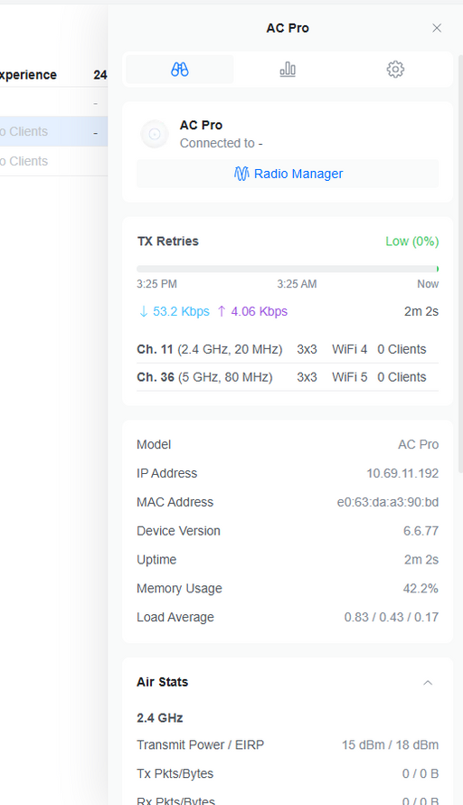Screen dimensions: 463x805
Task: Open the gear settings tab
Action: (395, 70)
